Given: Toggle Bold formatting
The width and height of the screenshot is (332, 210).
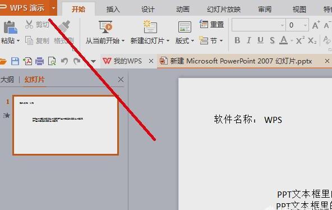Looking at the screenshot, I should coord(237,40).
